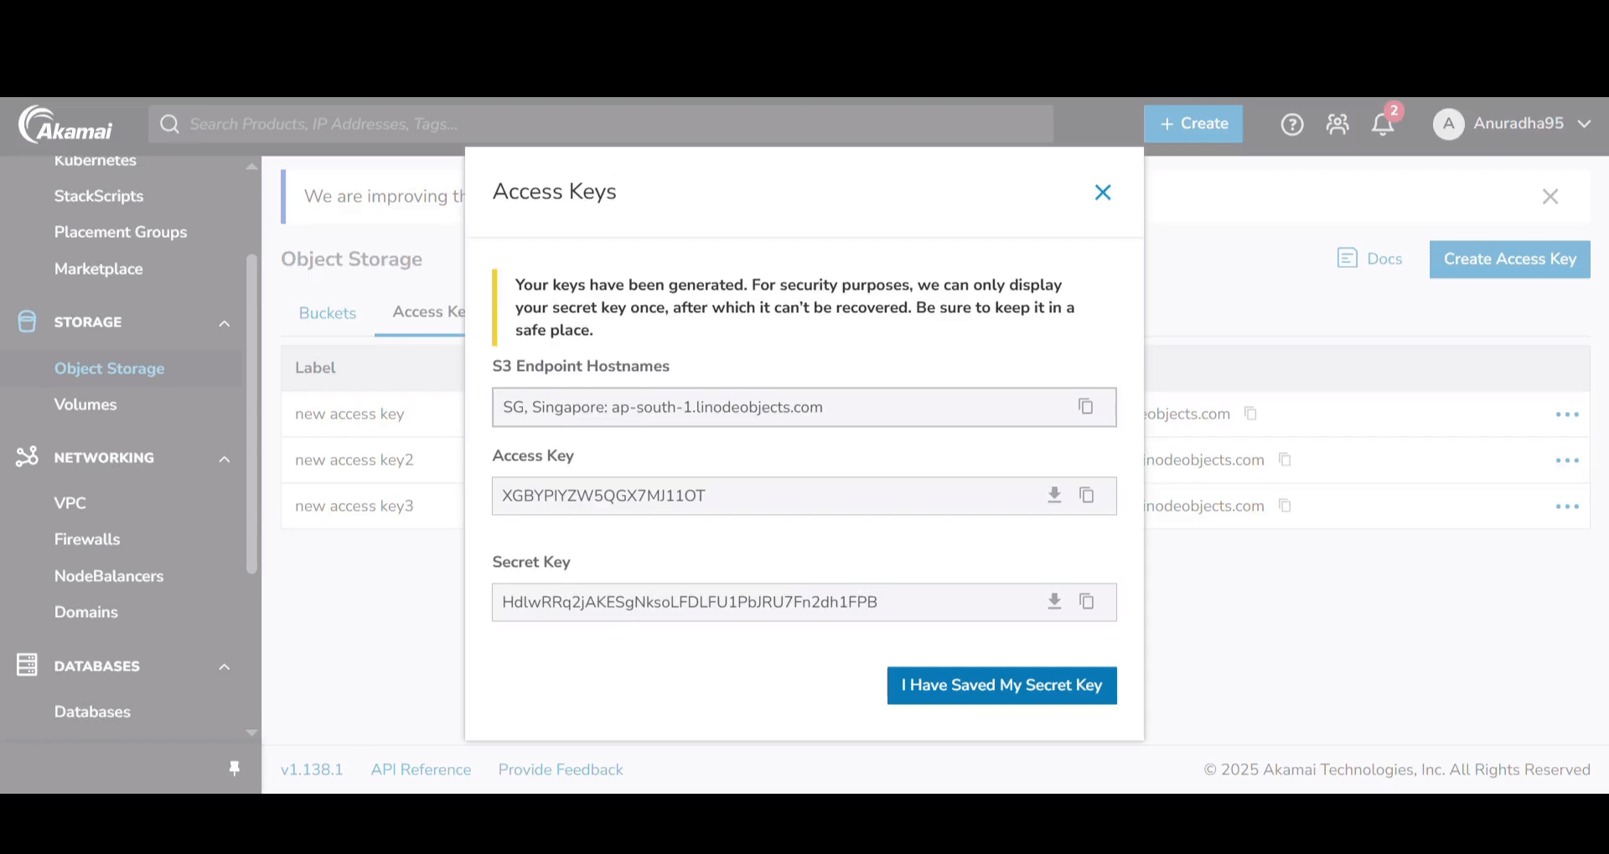This screenshot has width=1609, height=854.
Task: Click the Secret Key value field
Action: click(804, 602)
